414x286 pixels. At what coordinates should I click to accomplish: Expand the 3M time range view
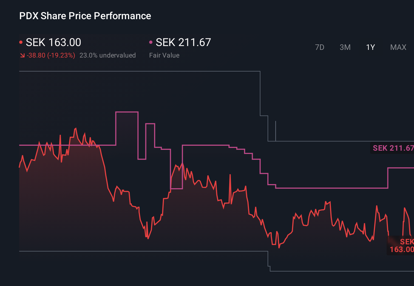(x=345, y=47)
